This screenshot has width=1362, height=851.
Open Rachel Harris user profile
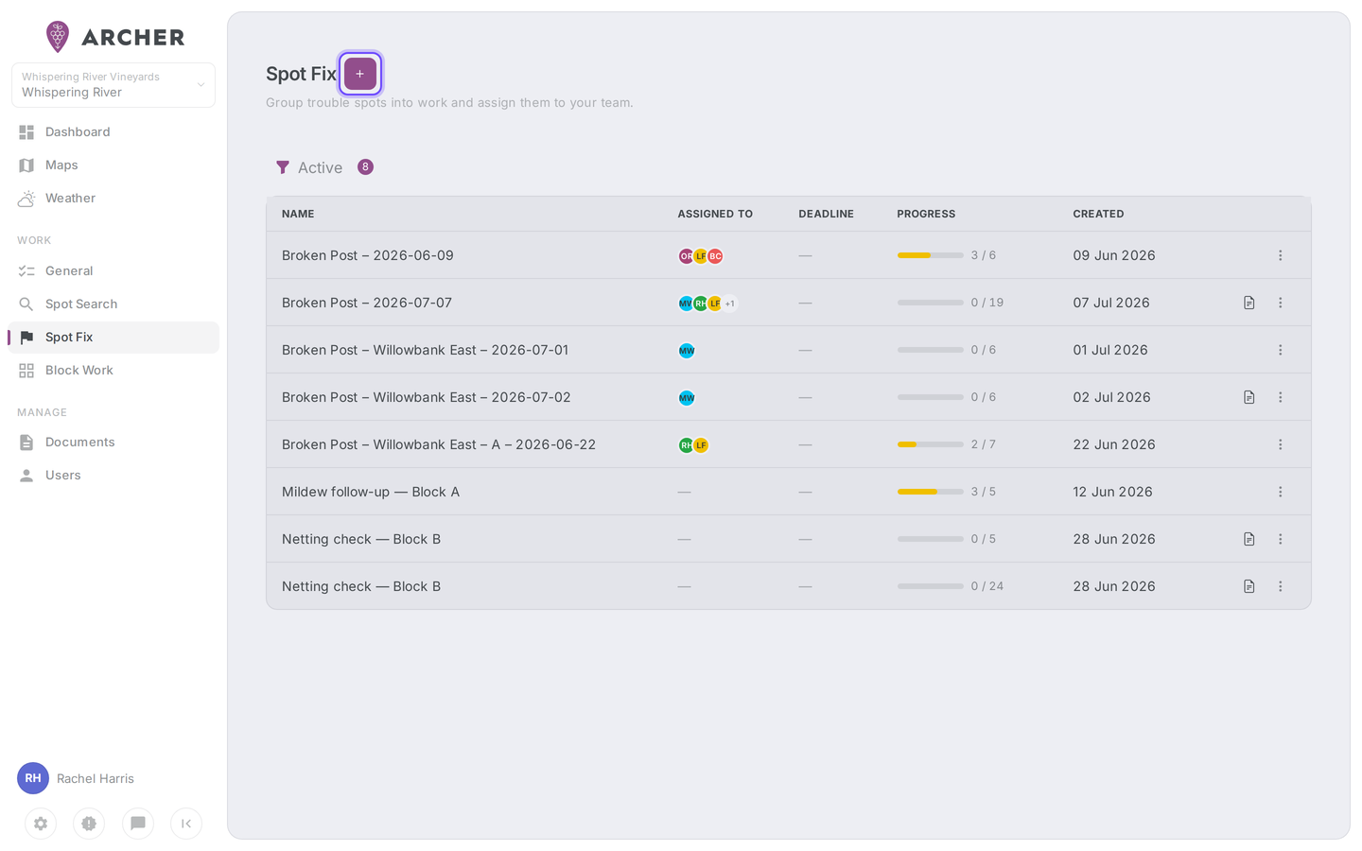76,778
